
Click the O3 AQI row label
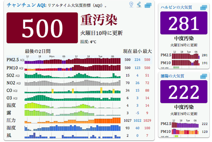point(12,98)
